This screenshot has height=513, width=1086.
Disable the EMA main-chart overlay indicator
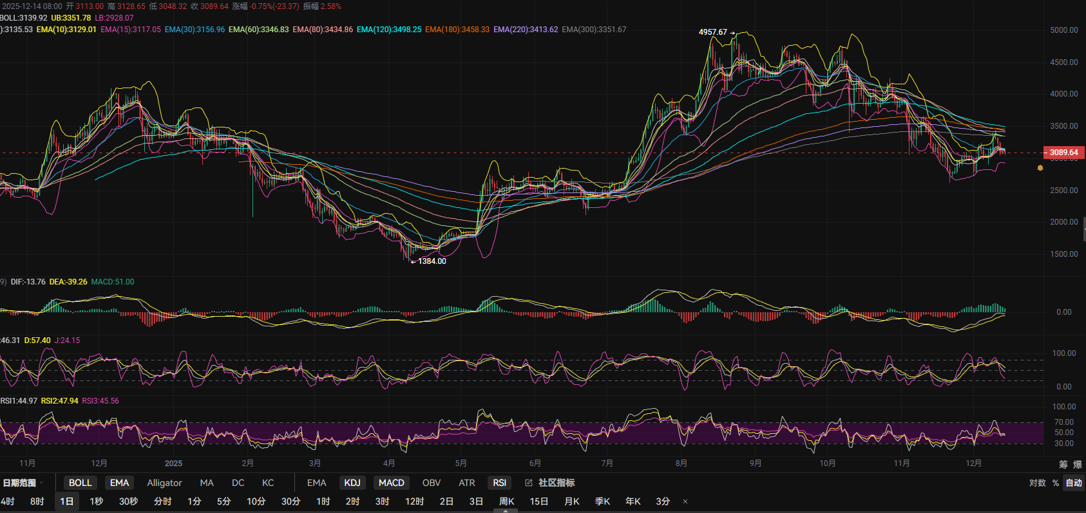pos(119,483)
